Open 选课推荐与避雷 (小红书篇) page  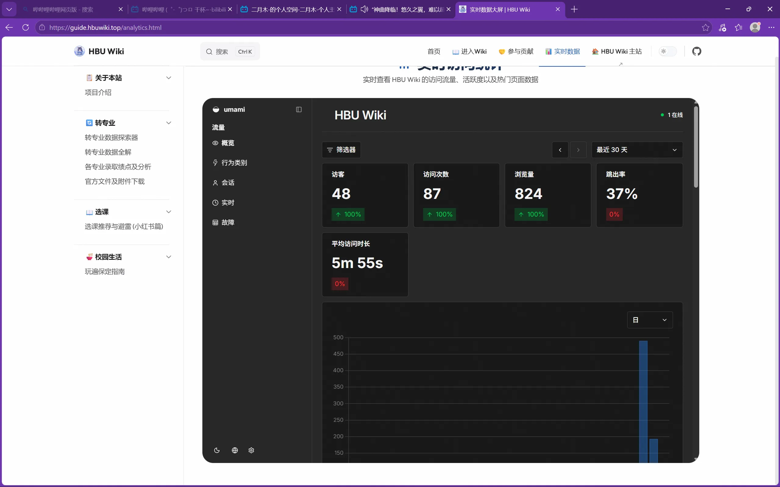pos(124,226)
